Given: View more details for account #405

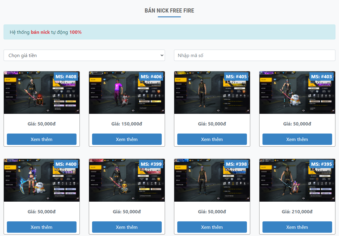Looking at the screenshot, I should coord(212,139).
